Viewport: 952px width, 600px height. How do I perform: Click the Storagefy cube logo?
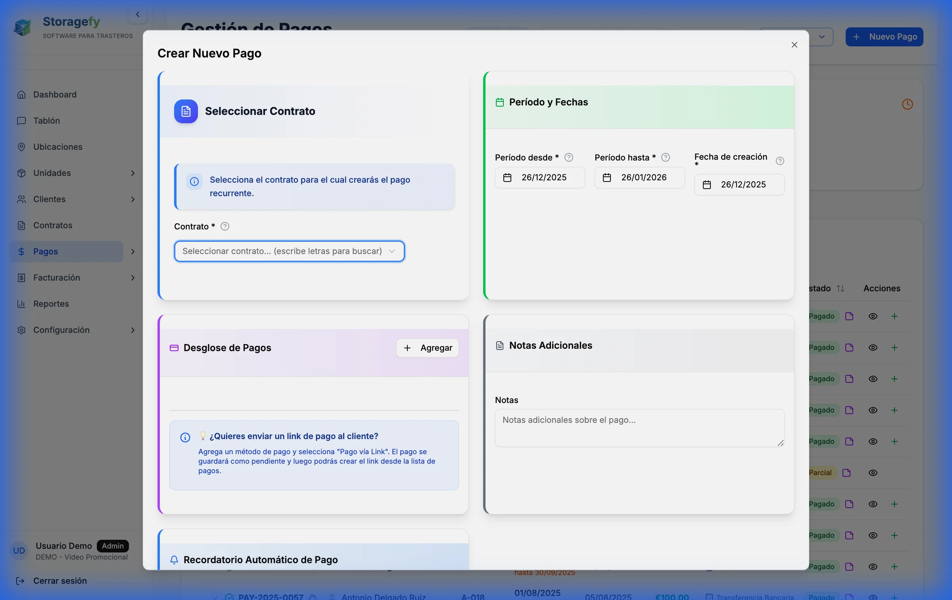point(23,27)
